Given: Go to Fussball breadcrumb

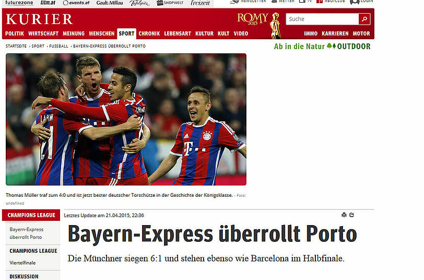Looking at the screenshot, I should pos(58,46).
